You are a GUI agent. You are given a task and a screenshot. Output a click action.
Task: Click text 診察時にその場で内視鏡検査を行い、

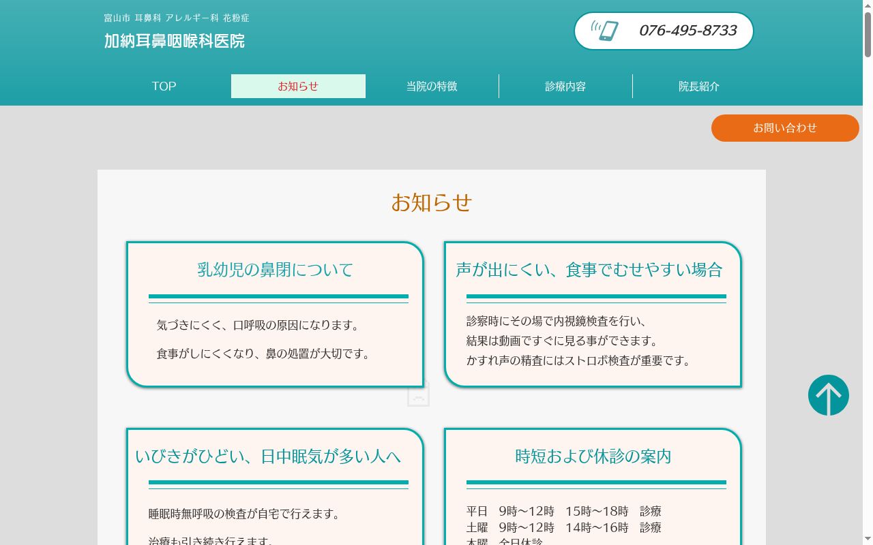pyautogui.click(x=557, y=322)
